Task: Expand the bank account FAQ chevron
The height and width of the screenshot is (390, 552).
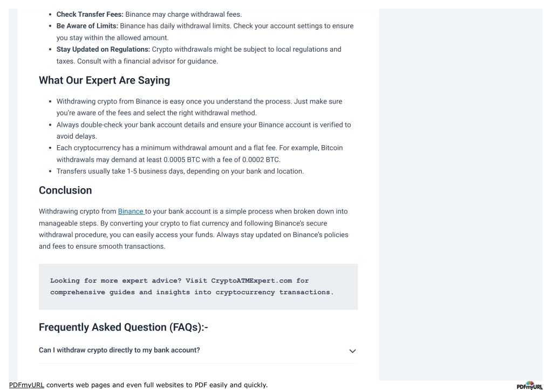Action: (x=352, y=351)
